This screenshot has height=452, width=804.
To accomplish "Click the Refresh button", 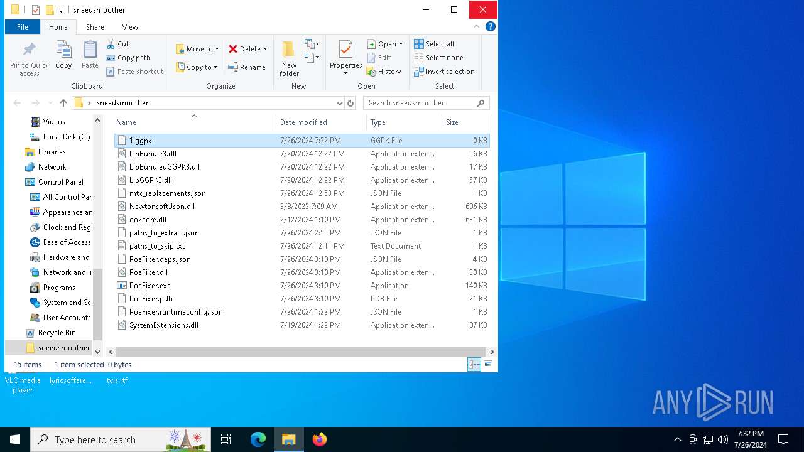I will click(x=350, y=103).
